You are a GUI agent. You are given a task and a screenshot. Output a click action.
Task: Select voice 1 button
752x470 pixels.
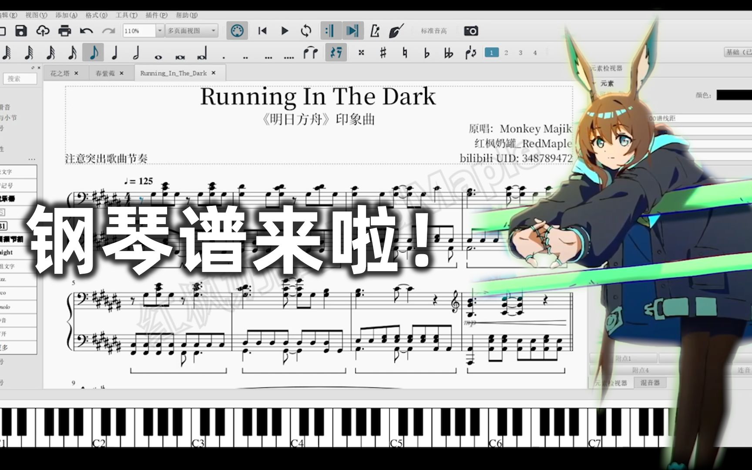pos(491,53)
